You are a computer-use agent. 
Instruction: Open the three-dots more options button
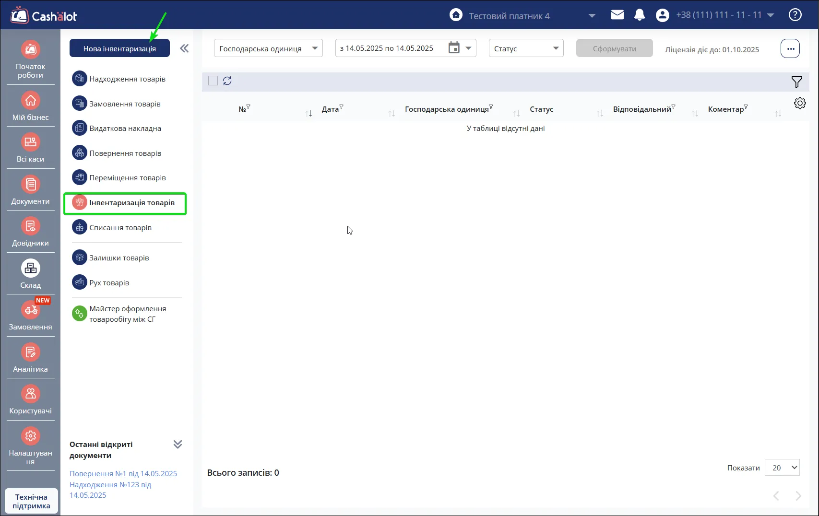coord(790,48)
